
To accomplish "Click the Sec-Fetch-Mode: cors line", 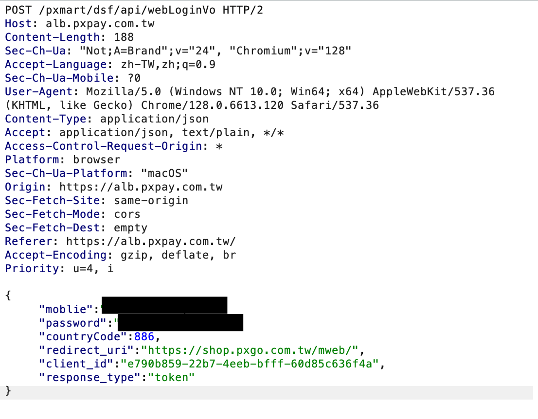I will pyautogui.click(x=73, y=214).
